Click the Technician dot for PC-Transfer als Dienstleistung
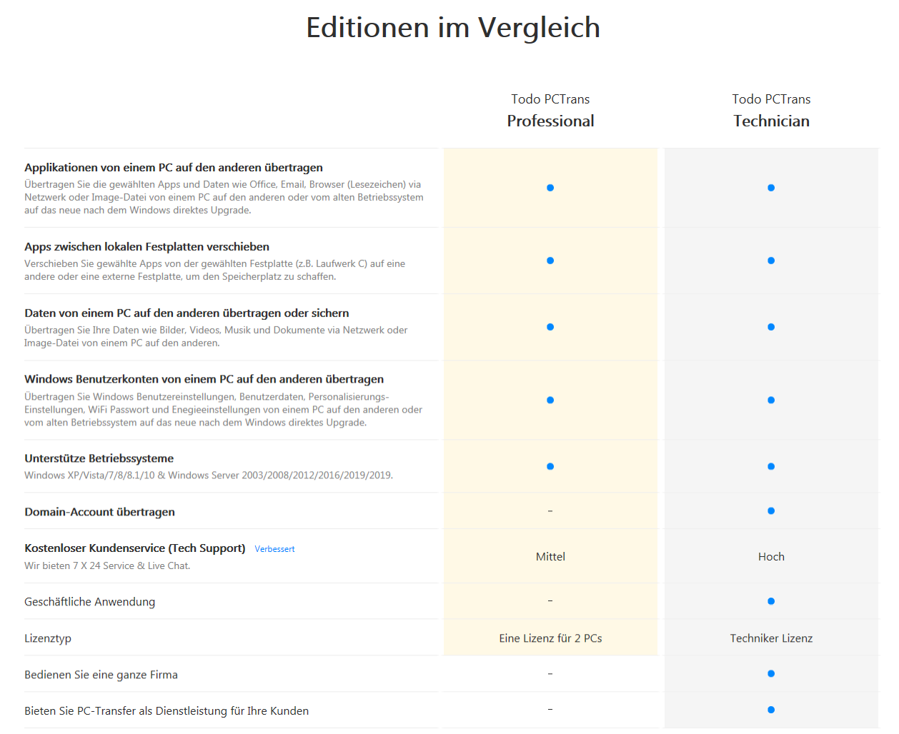 pos(771,710)
